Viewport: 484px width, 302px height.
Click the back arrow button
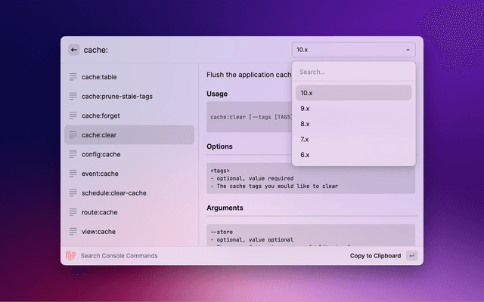click(x=73, y=50)
